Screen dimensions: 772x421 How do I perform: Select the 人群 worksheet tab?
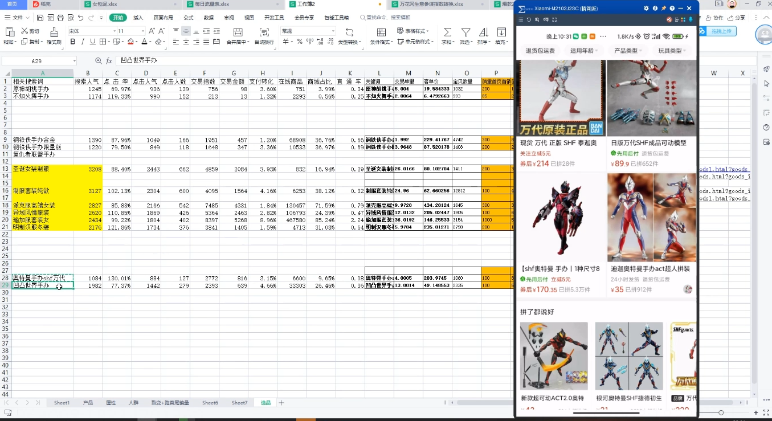pos(133,403)
